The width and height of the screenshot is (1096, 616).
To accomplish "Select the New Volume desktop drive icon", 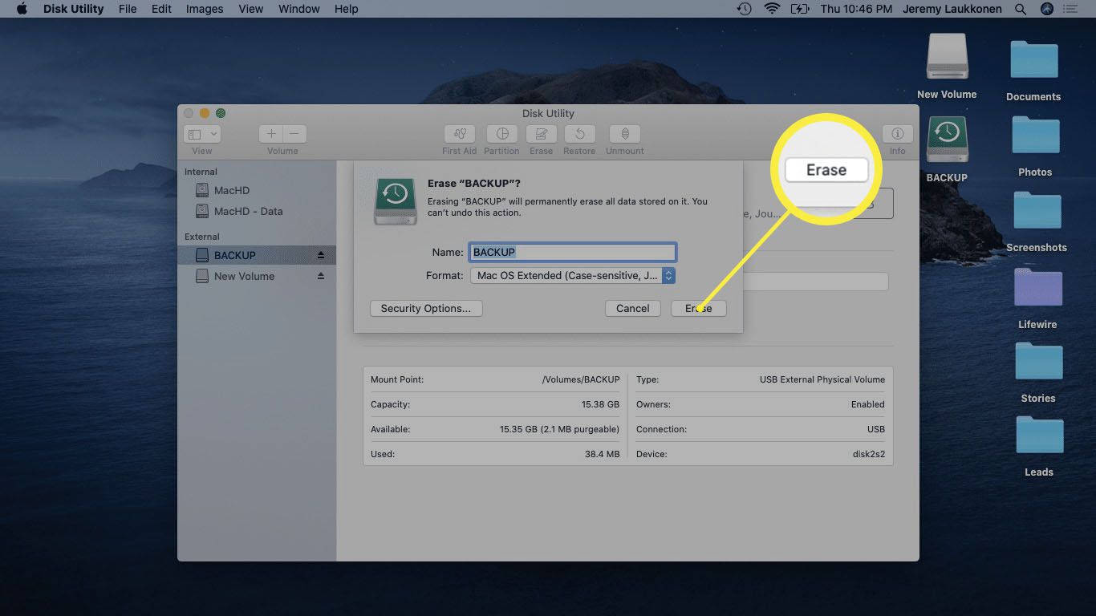I will [x=947, y=57].
